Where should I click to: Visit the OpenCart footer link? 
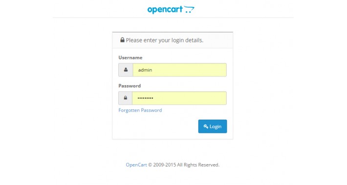pos(136,165)
